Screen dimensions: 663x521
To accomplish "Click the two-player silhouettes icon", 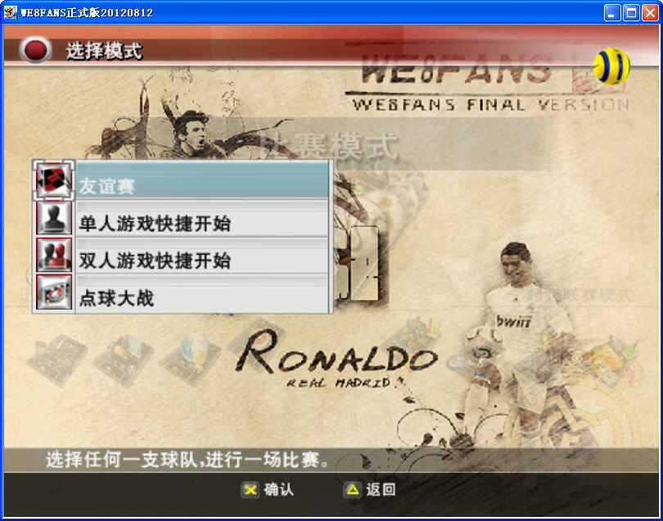I will [x=54, y=255].
